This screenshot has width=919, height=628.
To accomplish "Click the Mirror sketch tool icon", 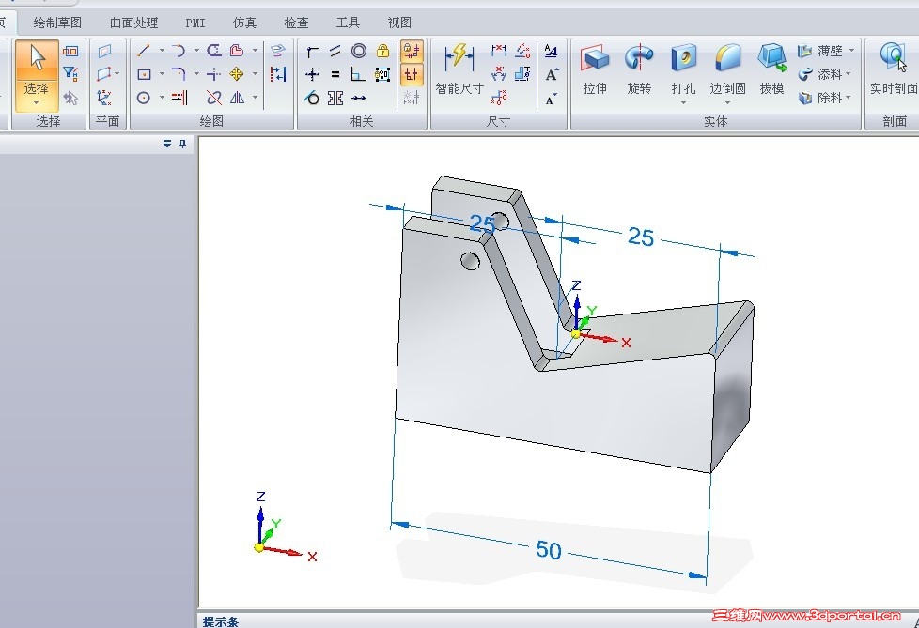I will [x=238, y=98].
